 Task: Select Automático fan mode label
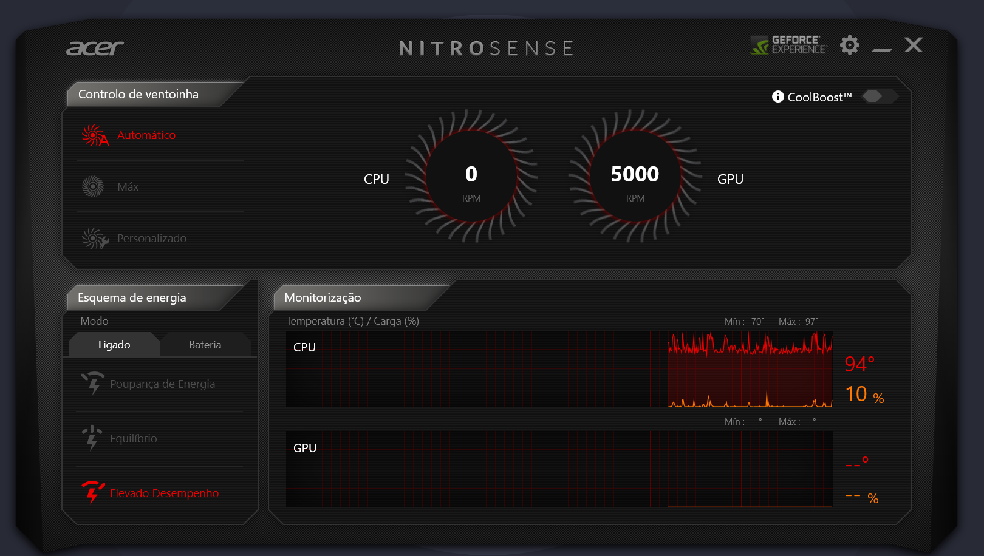pos(146,135)
